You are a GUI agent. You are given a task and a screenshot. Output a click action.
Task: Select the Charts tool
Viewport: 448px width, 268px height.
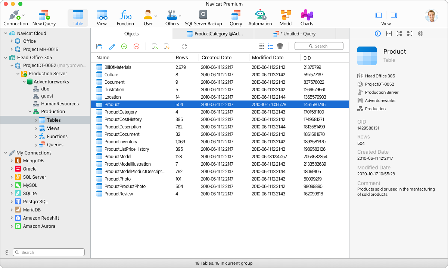click(x=307, y=17)
